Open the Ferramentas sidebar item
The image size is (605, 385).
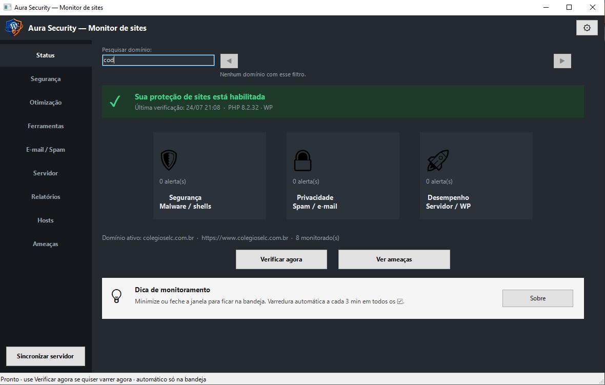(x=46, y=126)
